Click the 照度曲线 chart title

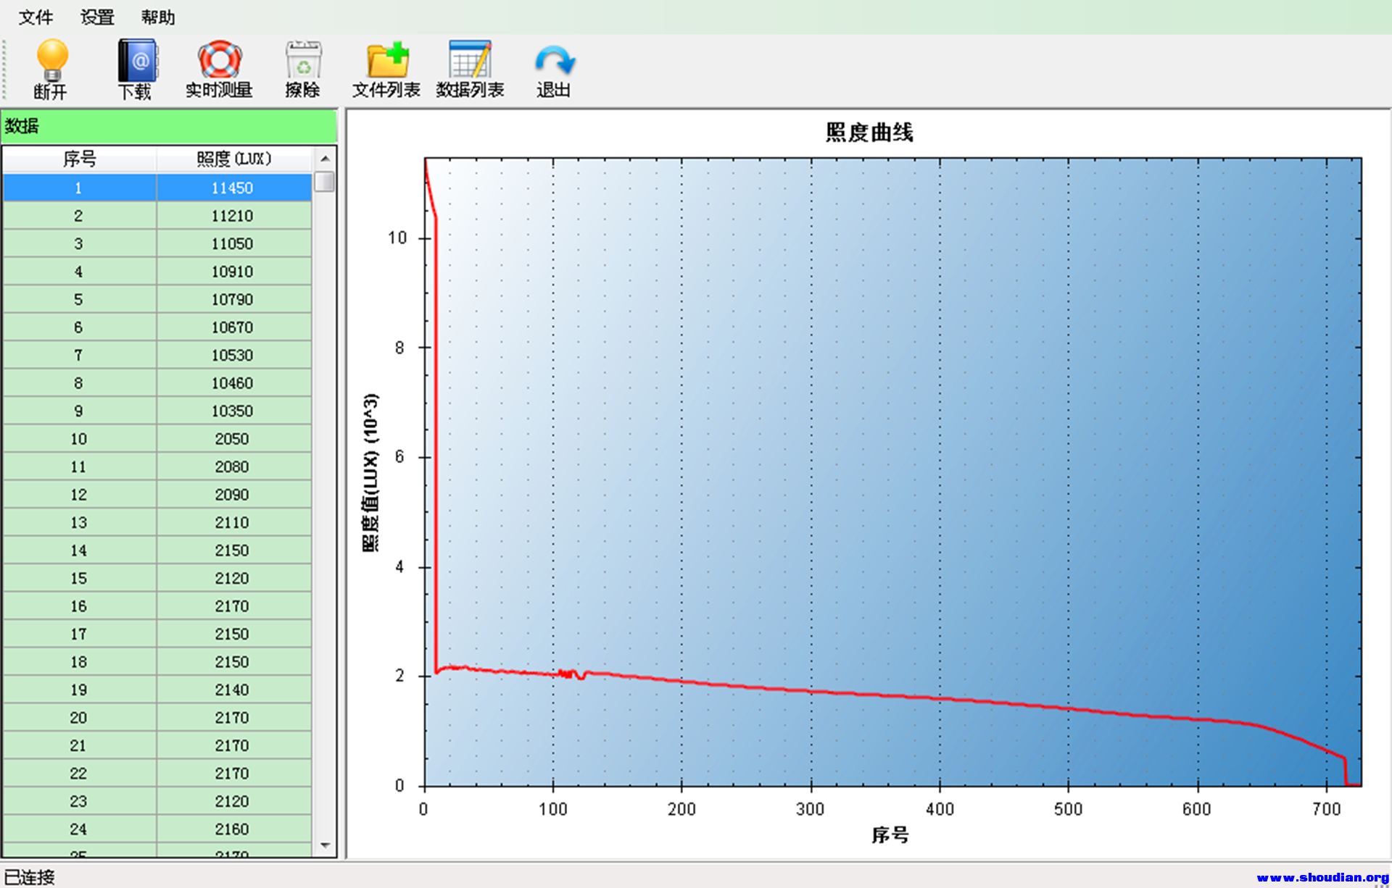pos(869,133)
